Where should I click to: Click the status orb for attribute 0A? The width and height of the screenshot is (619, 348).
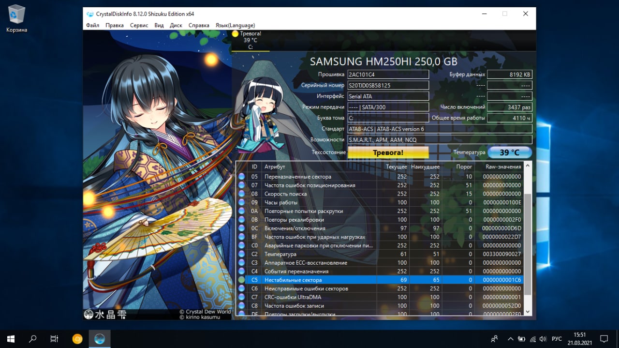tap(241, 211)
